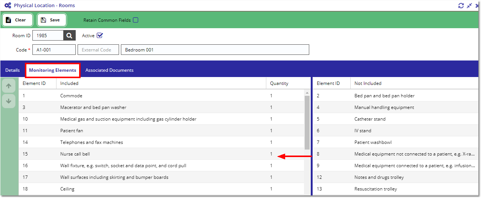Viewport: 481px width, 198px height.
Task: Open the Details tab
Action: coord(12,70)
